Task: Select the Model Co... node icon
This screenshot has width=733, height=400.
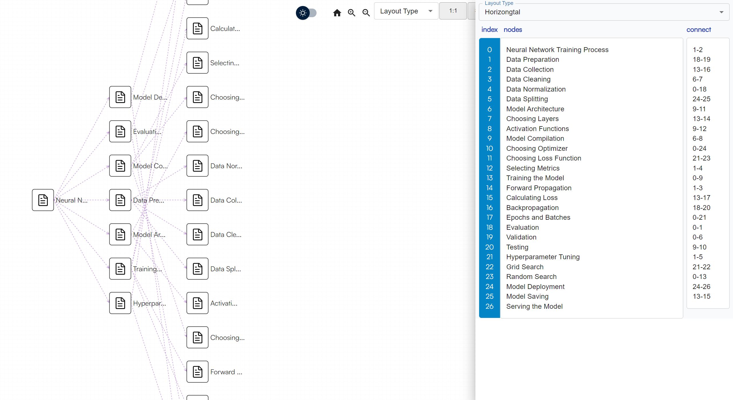Action: pos(120,166)
